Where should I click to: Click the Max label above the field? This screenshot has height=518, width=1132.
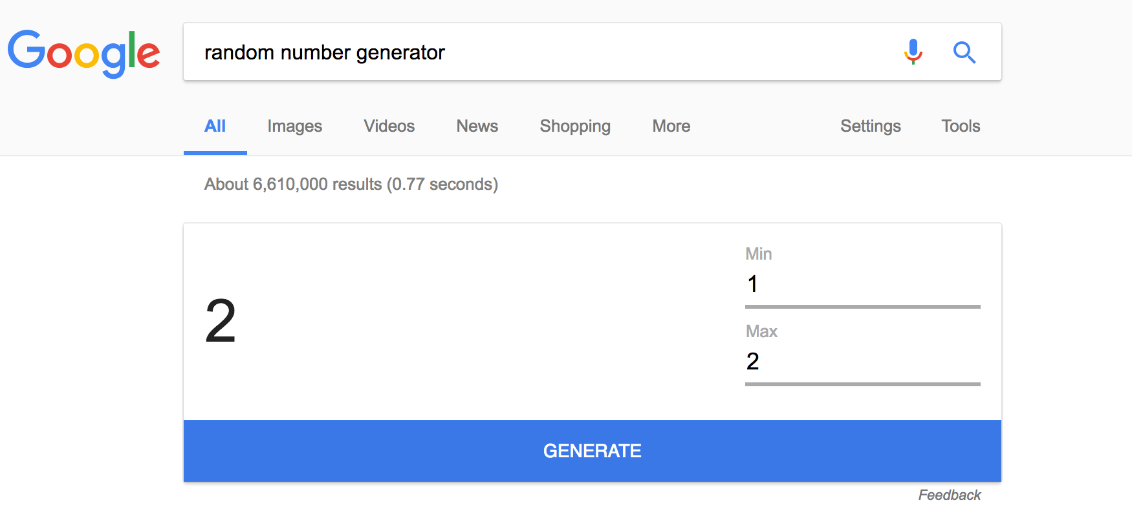[x=761, y=331]
